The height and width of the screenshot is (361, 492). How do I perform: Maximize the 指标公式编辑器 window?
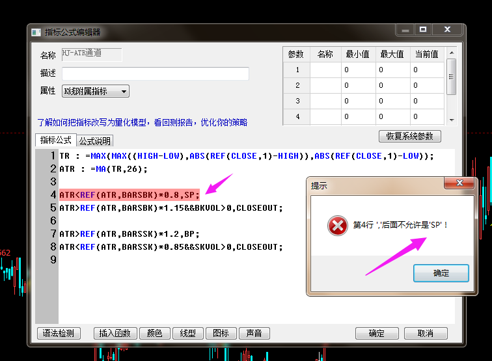(x=423, y=30)
